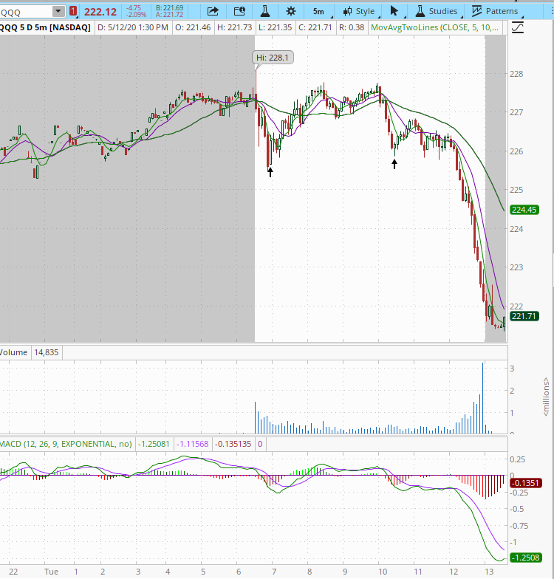This screenshot has width=554, height=579.
Task: Click the red alert badge next to QQQ
Action: click(x=72, y=11)
